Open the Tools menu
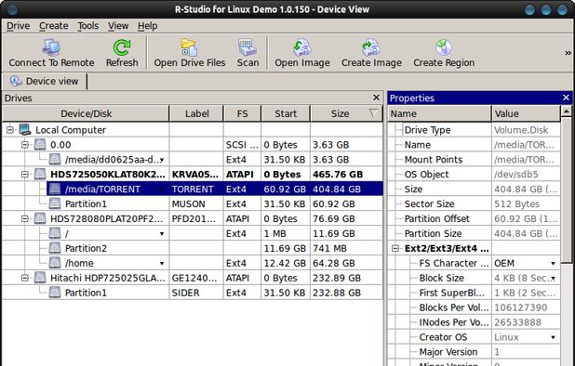Viewport: 575px width, 366px height. coord(88,26)
